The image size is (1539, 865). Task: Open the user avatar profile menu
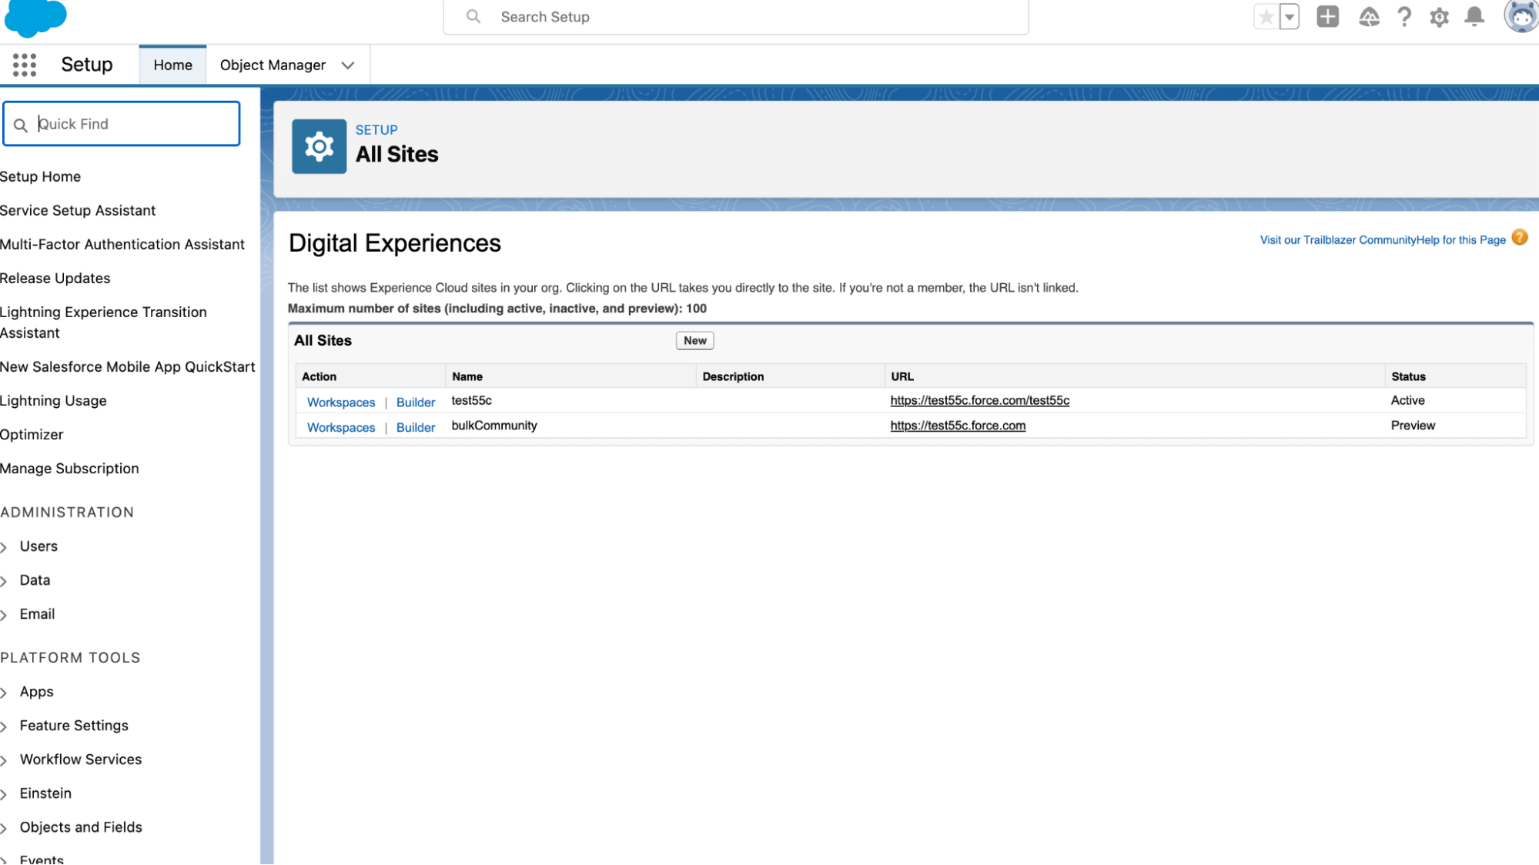pos(1521,17)
